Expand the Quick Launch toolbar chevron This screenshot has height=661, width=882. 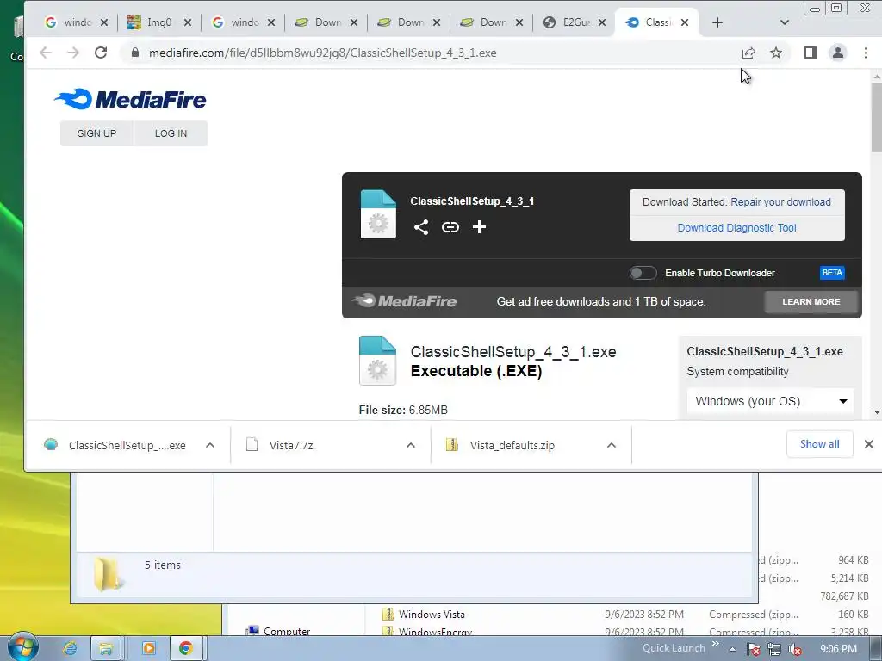(x=716, y=644)
